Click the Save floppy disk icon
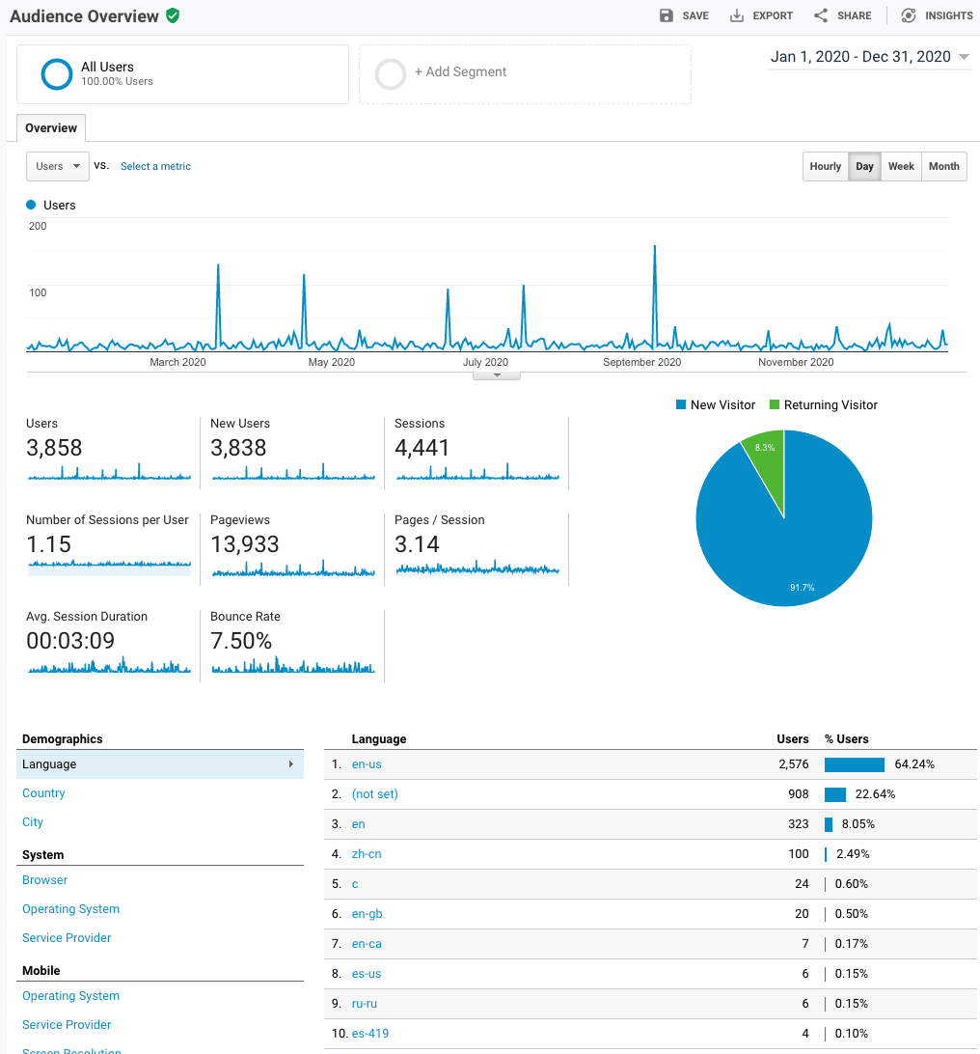Viewport: 980px width, 1054px height. pos(666,15)
